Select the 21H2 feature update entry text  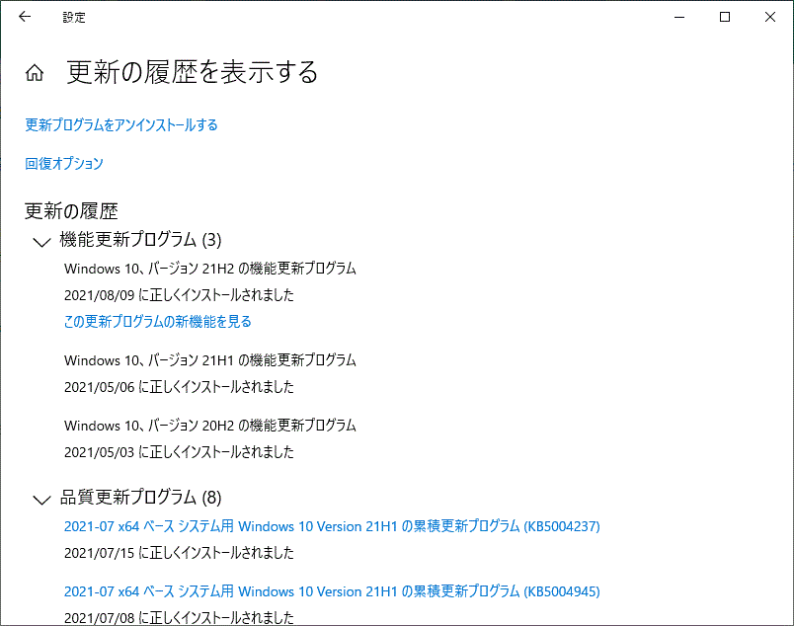click(x=210, y=269)
